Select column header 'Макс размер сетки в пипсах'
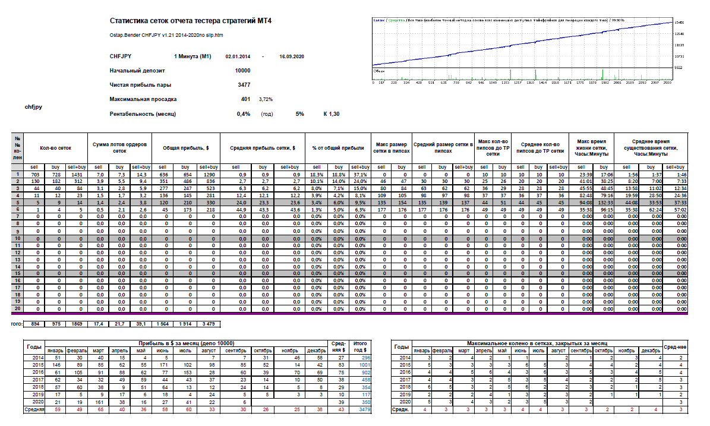710x426 pixels. tap(391, 147)
